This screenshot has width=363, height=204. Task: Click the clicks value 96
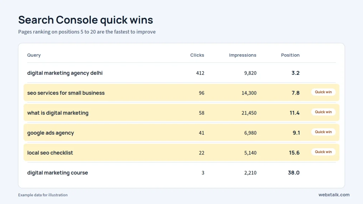tap(202, 93)
